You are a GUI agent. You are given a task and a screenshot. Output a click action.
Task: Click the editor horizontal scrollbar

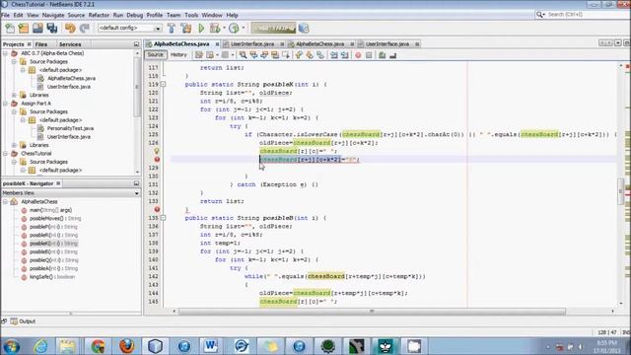coord(373,312)
